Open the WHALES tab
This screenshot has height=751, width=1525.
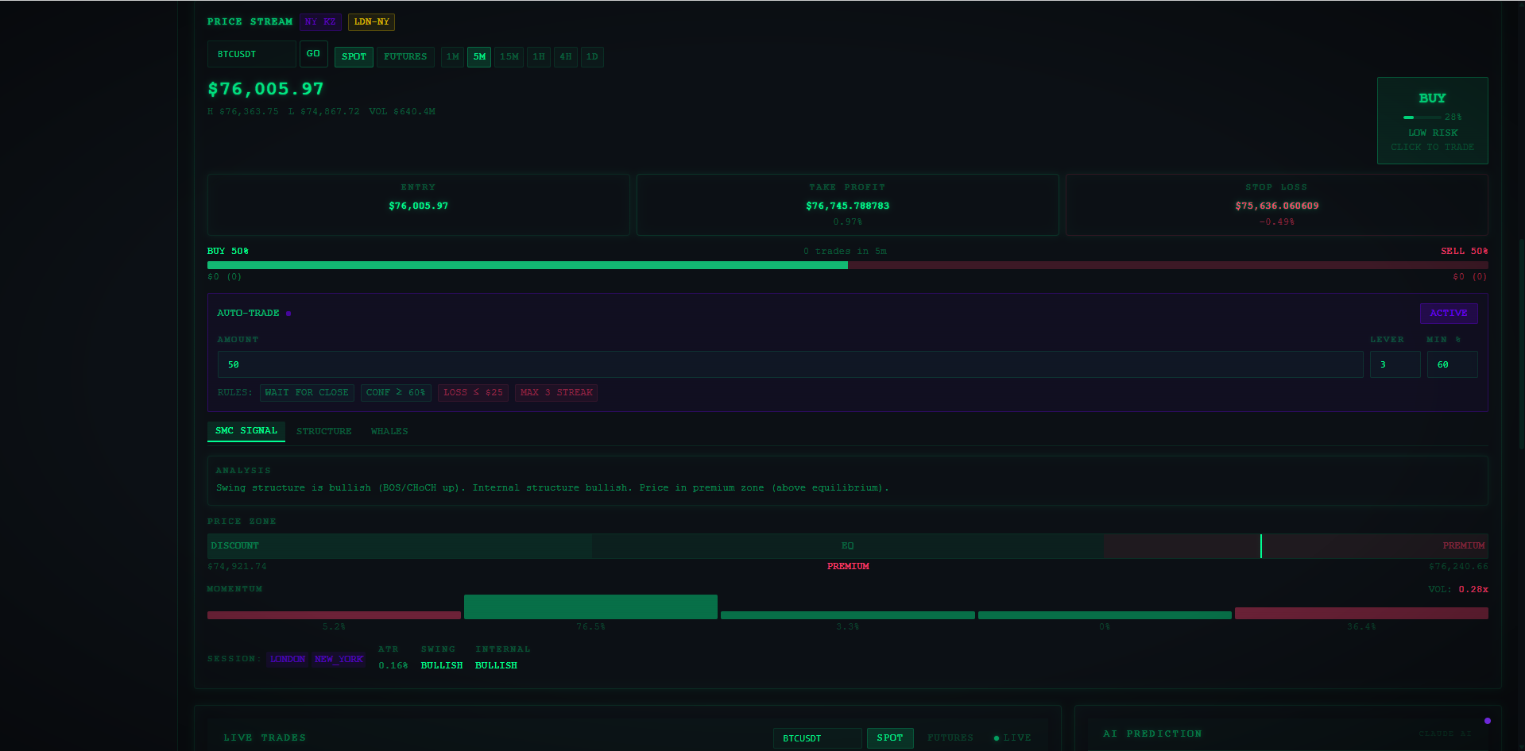click(389, 431)
